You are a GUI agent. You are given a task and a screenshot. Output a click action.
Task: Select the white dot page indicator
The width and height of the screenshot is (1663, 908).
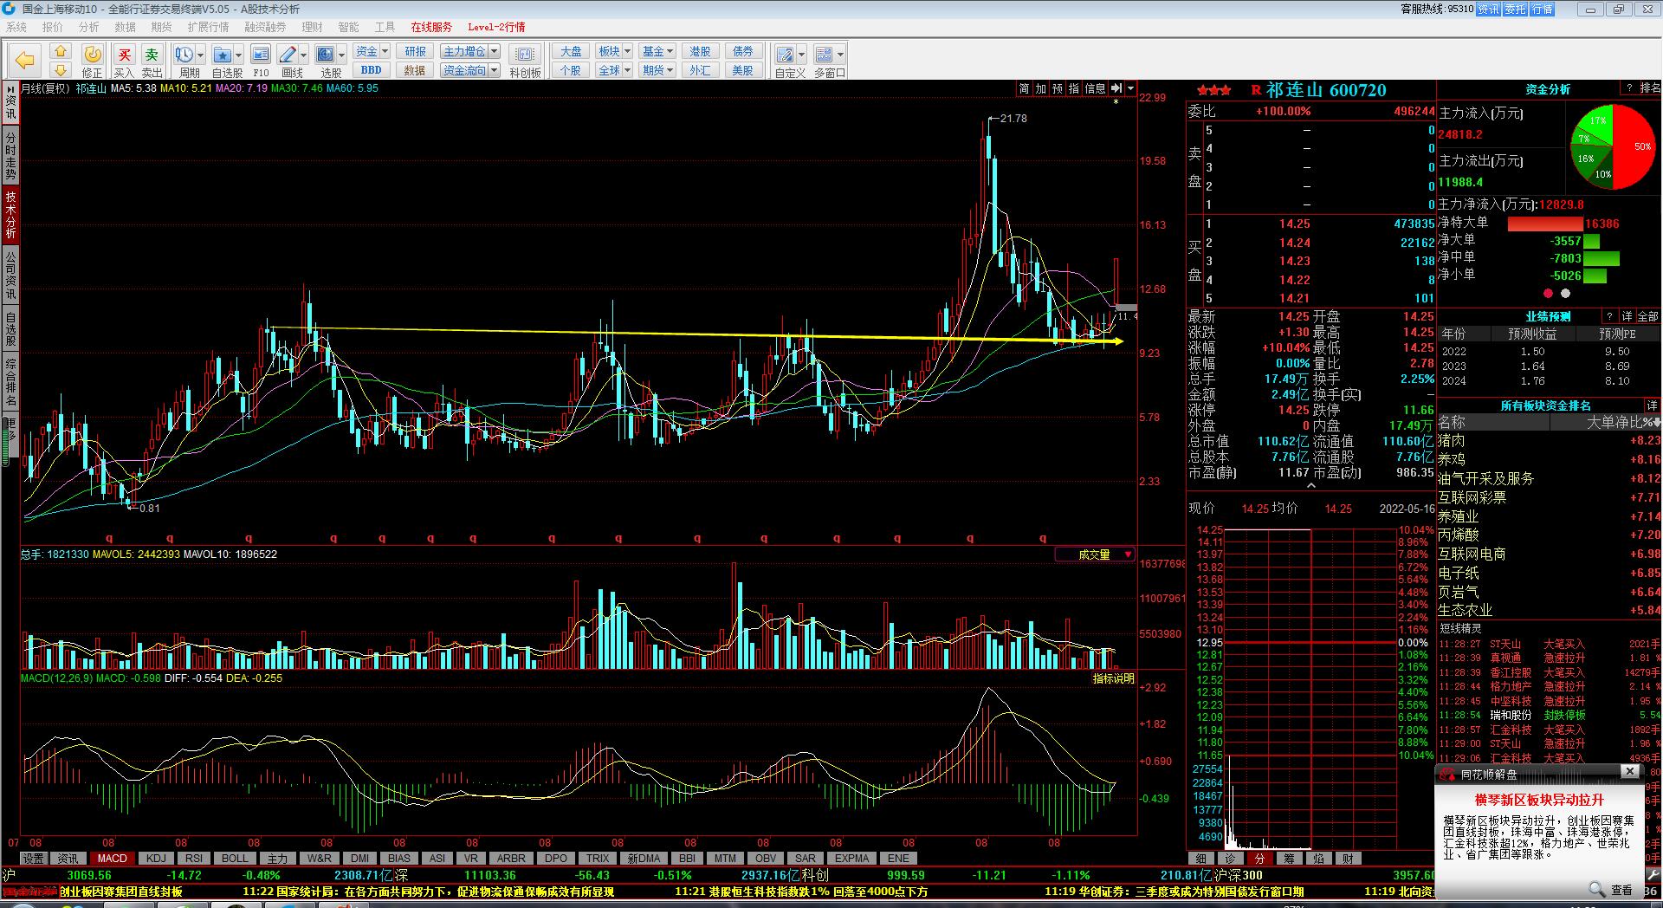point(1565,294)
